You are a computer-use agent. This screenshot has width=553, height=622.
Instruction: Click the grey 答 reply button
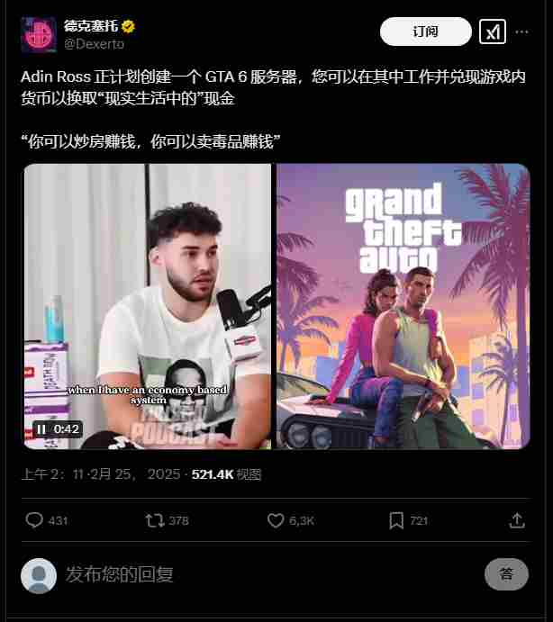click(506, 574)
